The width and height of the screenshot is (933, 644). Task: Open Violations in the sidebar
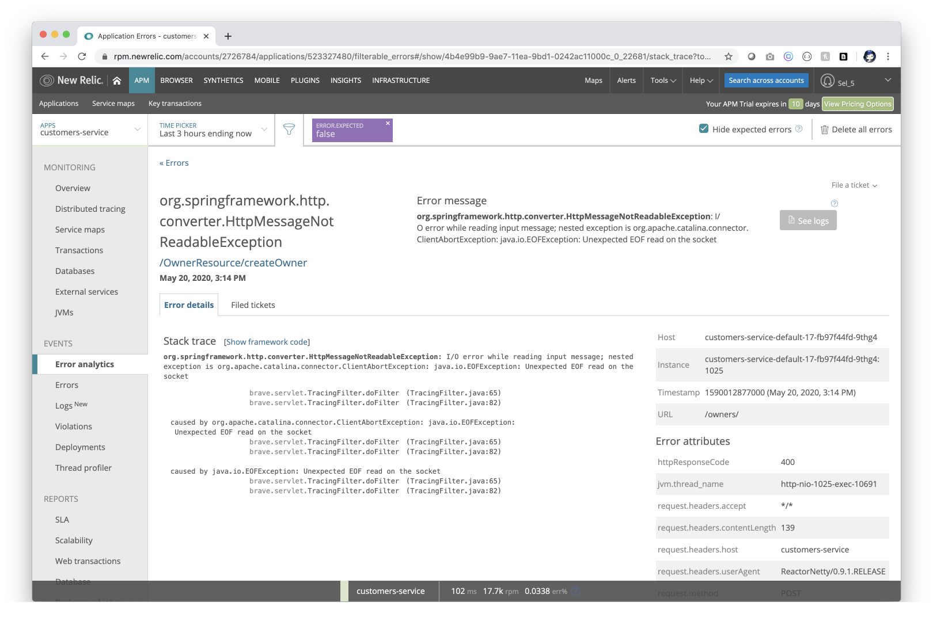click(x=74, y=426)
